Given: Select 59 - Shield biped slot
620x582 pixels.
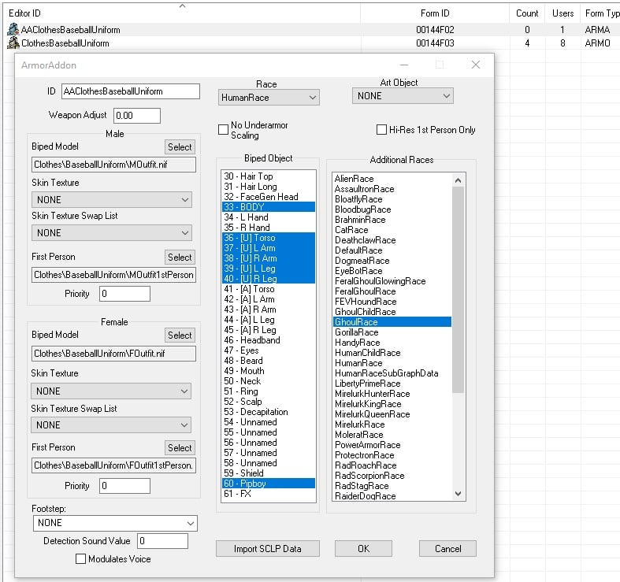Looking at the screenshot, I should [269, 473].
